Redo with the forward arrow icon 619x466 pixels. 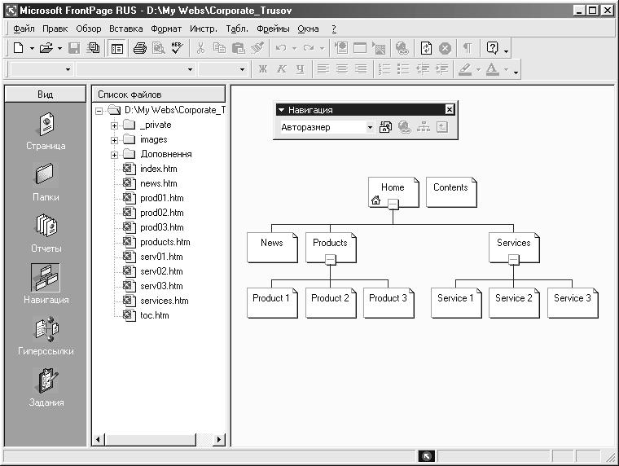pos(309,48)
